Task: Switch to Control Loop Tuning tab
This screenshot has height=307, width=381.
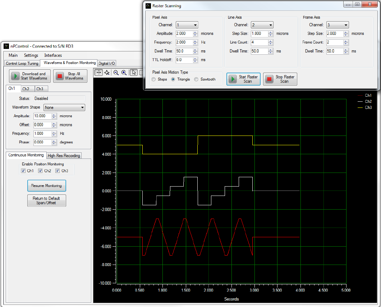Action: tap(22, 63)
